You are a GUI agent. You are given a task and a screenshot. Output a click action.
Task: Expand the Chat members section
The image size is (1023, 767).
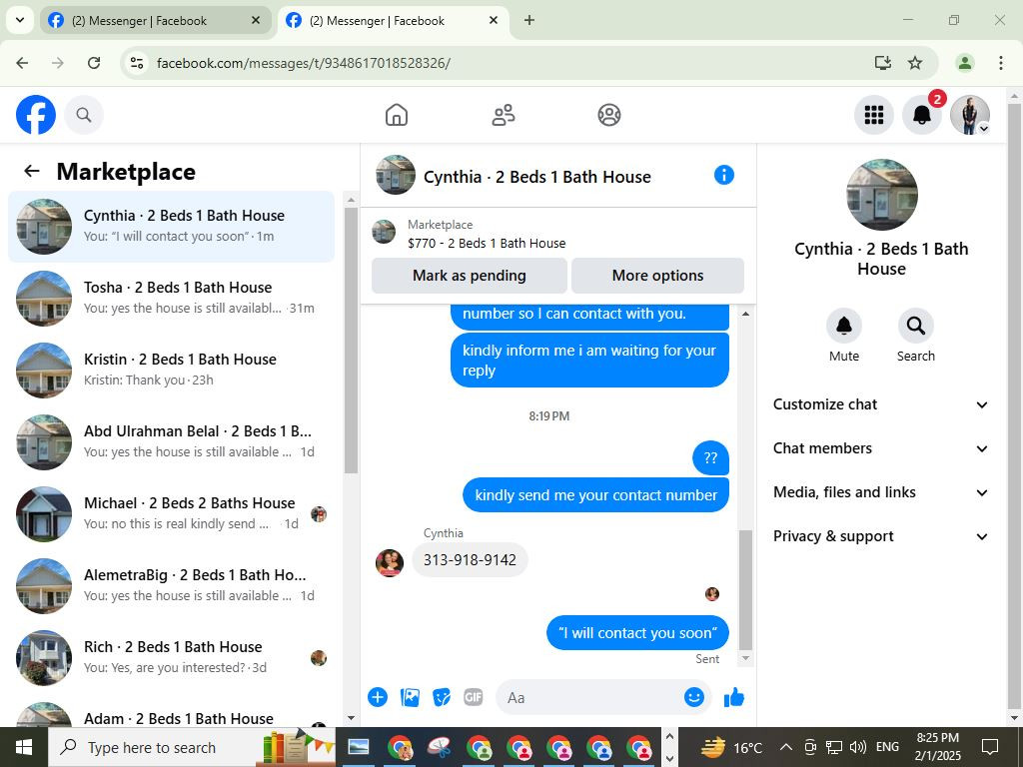[881, 448]
